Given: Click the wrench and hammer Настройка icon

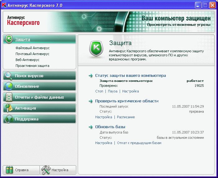Looking at the screenshot, I should point(46,170).
